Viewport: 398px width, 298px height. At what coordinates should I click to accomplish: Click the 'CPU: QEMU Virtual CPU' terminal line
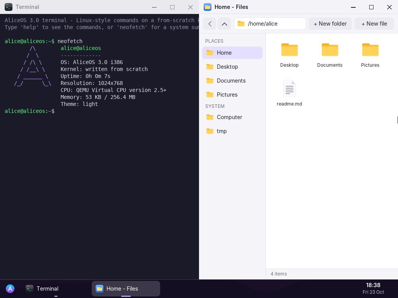pos(113,90)
